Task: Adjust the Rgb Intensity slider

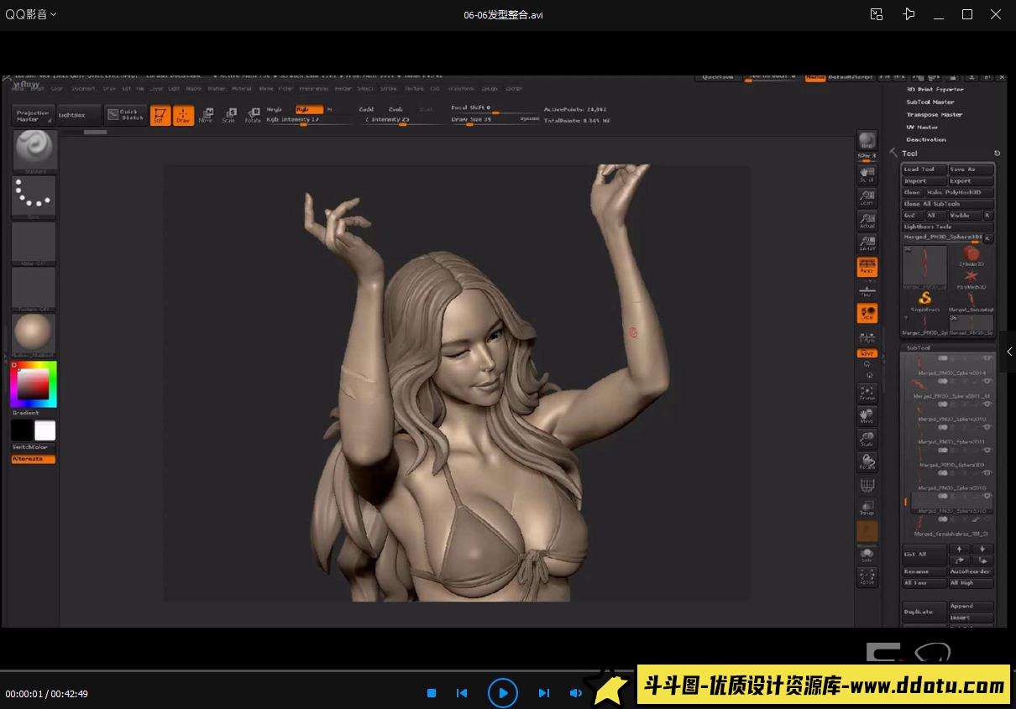Action: point(309,120)
